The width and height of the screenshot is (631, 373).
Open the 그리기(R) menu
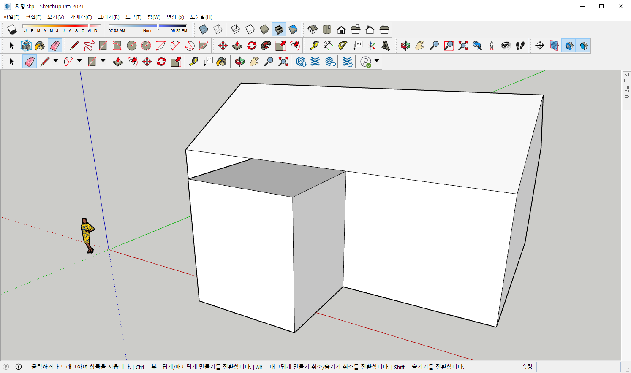109,17
